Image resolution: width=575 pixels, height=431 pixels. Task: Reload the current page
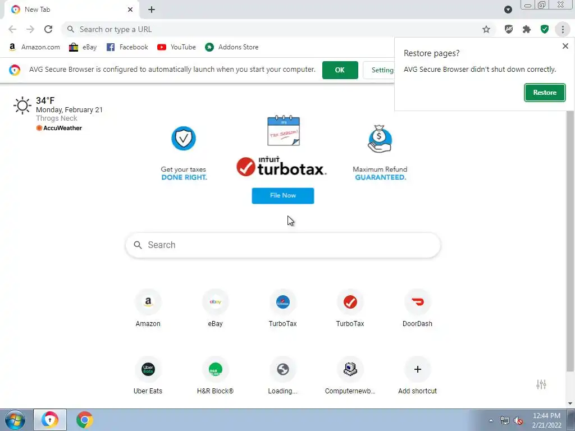tap(48, 29)
